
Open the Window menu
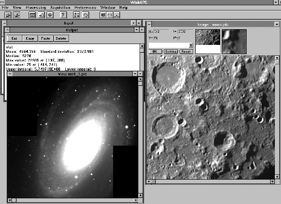click(x=108, y=7)
